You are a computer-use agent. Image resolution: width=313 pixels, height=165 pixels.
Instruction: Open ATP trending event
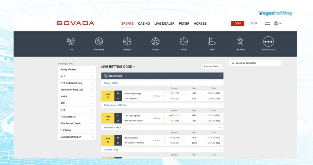click(77, 103)
